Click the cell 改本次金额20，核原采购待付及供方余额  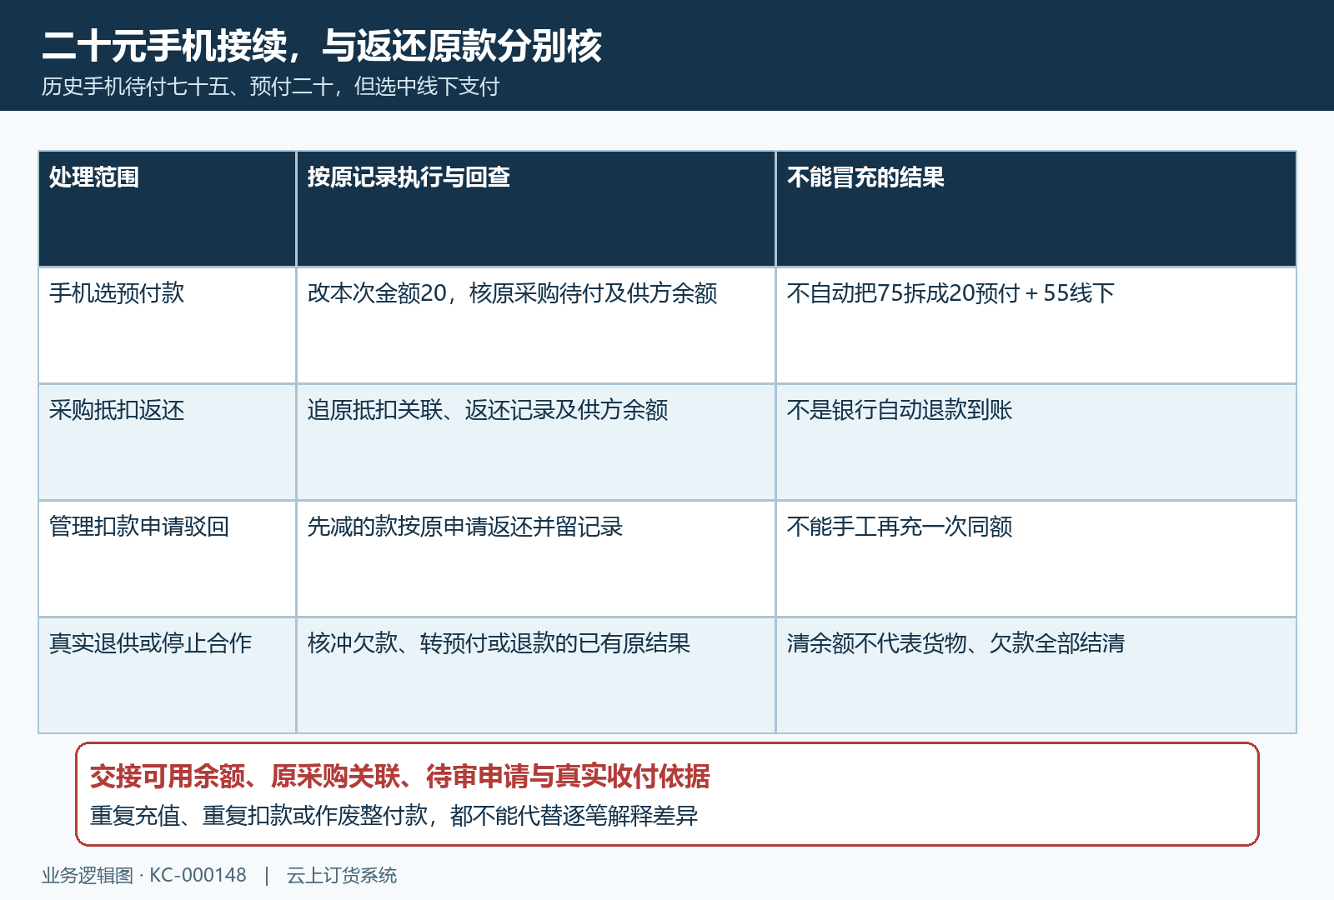click(x=536, y=325)
